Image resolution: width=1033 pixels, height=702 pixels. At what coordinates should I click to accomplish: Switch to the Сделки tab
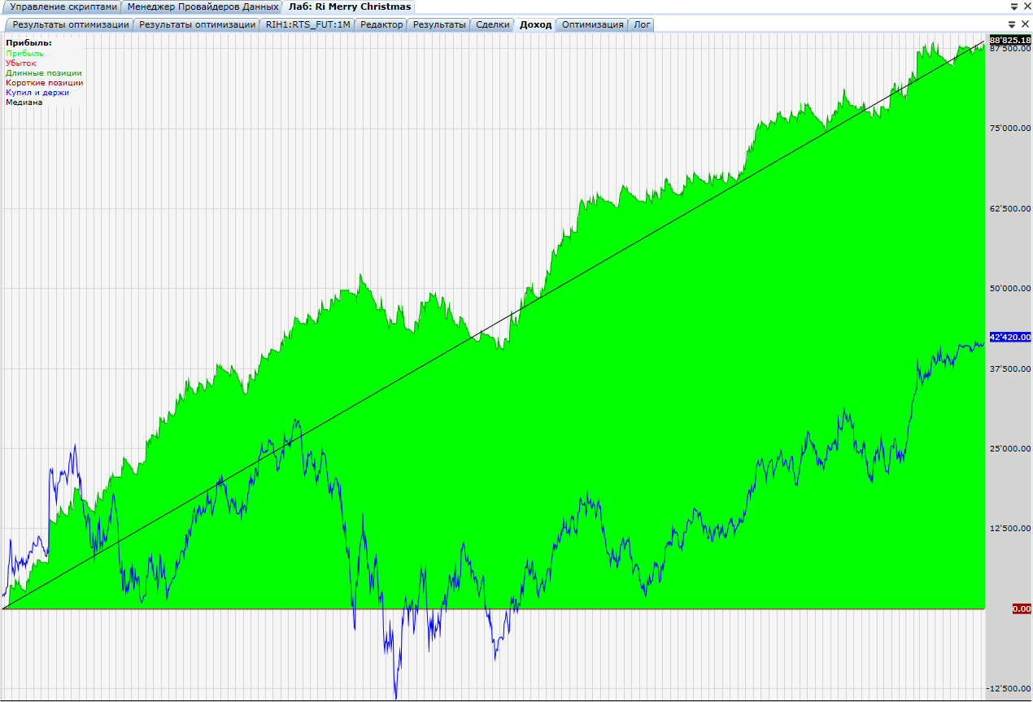[x=493, y=24]
